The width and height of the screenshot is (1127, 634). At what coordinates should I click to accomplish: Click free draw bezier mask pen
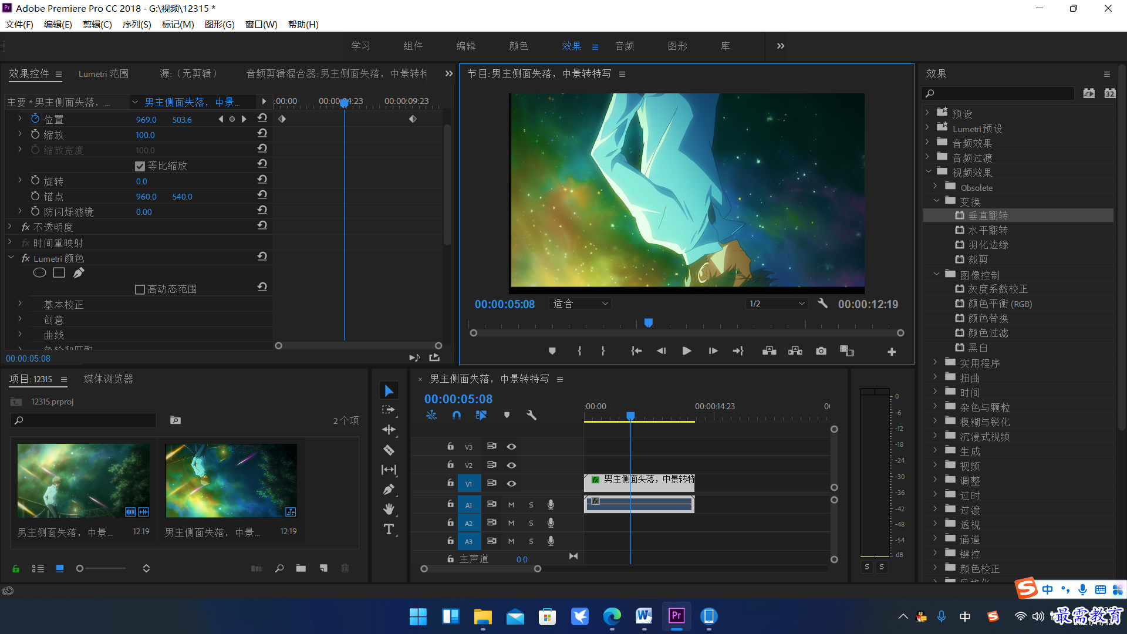79,273
